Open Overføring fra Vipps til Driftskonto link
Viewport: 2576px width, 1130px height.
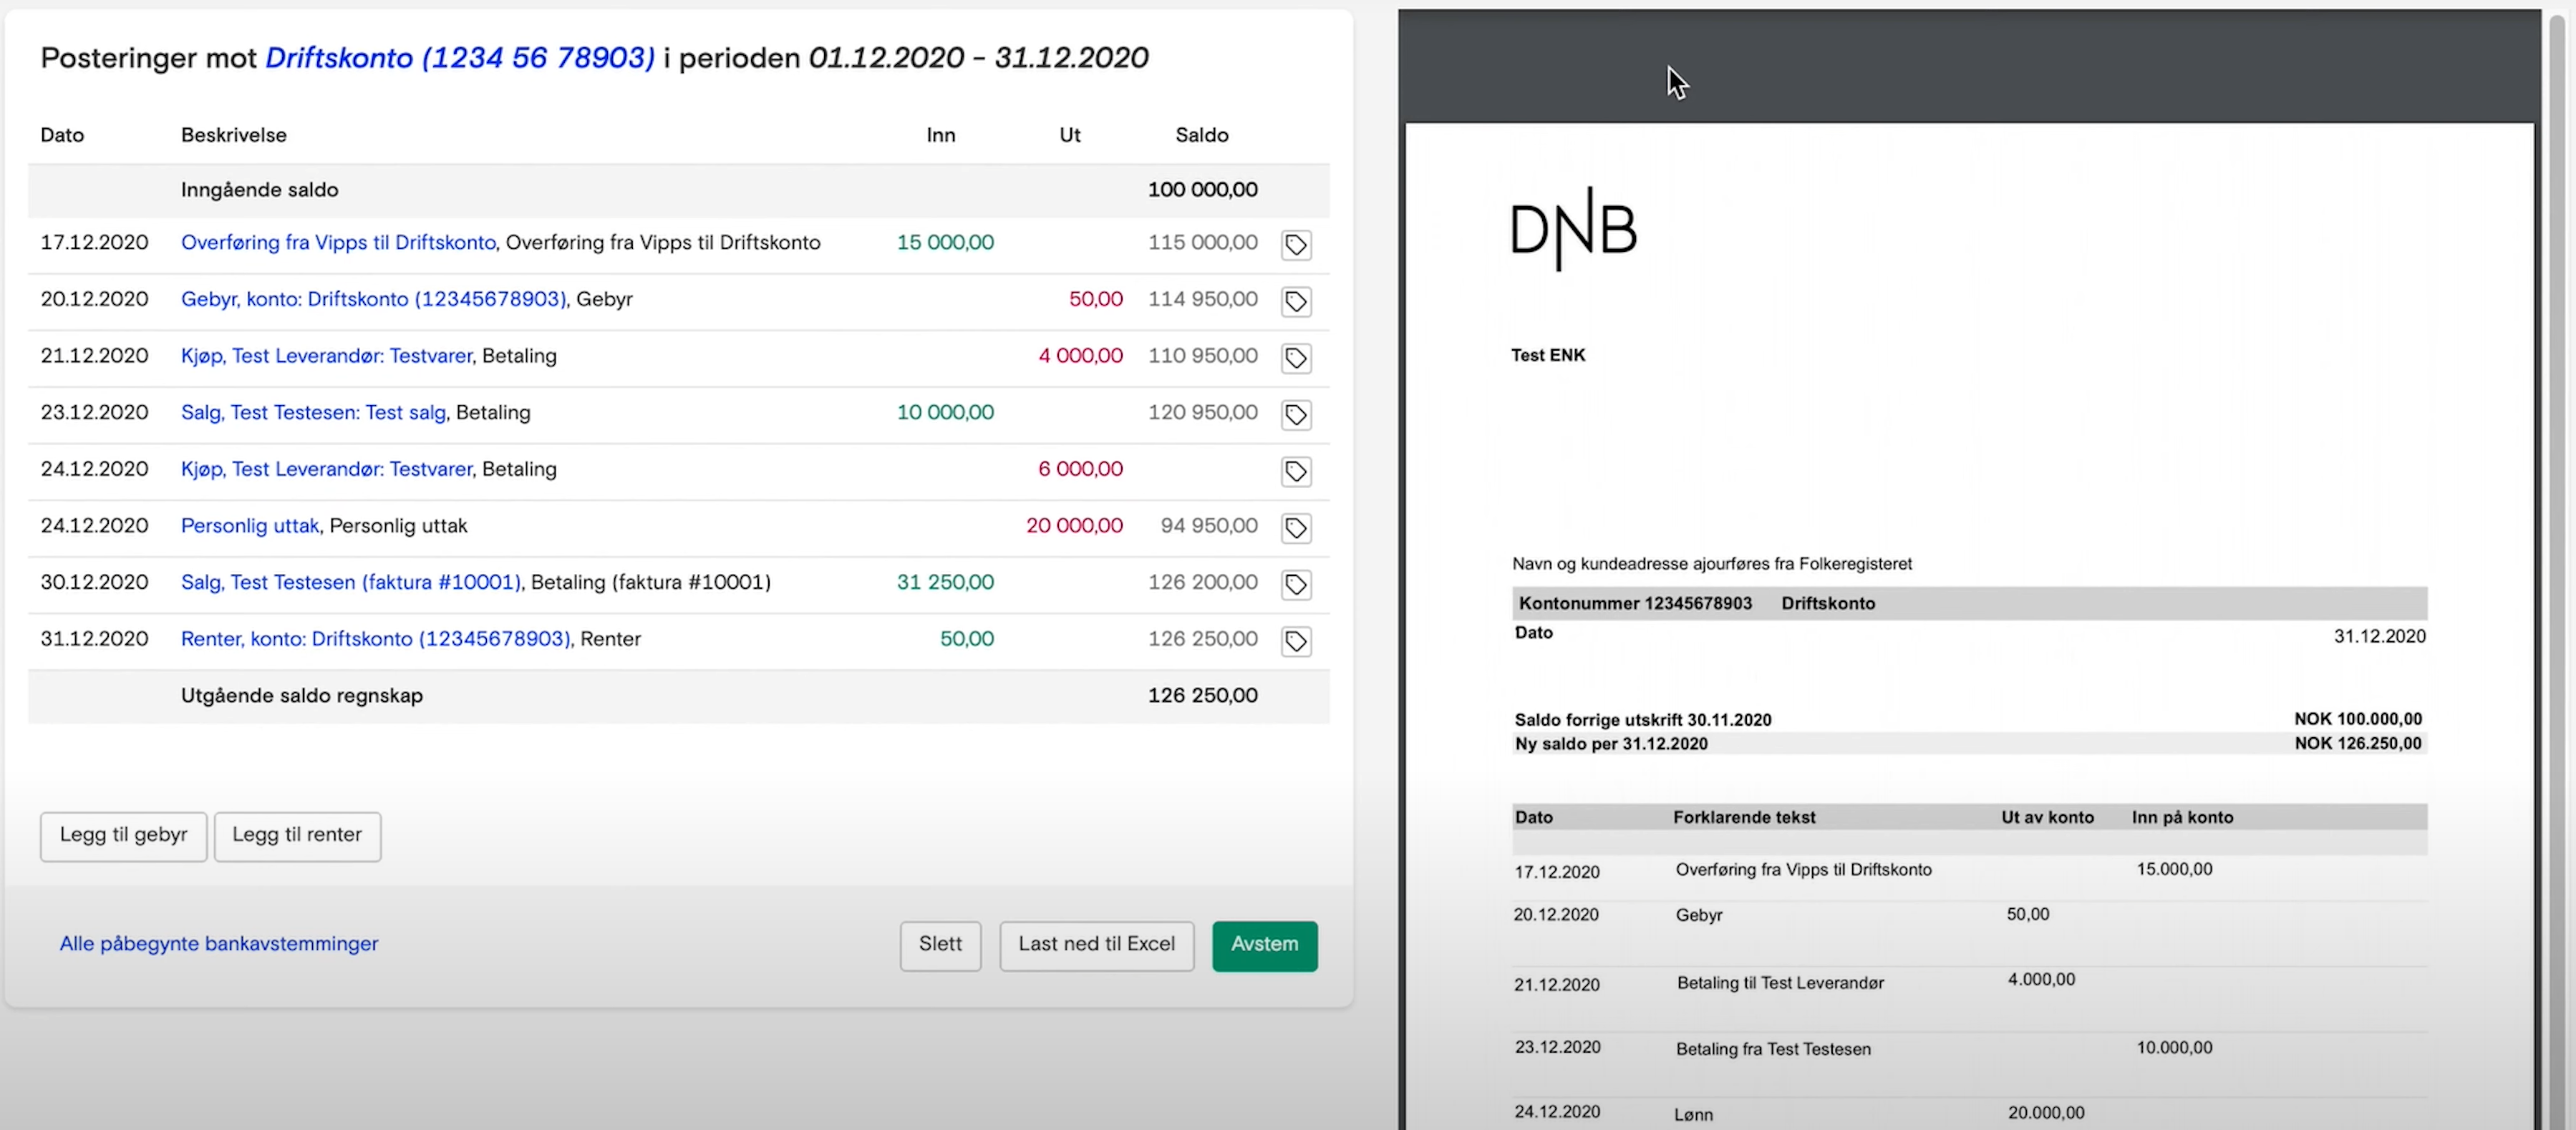point(338,243)
